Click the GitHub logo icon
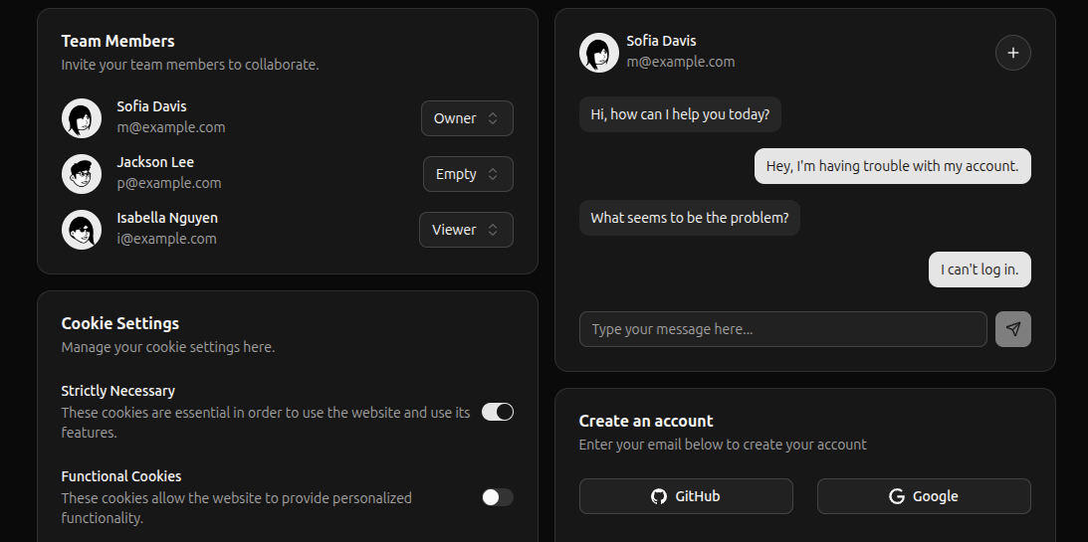Image resolution: width=1088 pixels, height=542 pixels. (658, 496)
